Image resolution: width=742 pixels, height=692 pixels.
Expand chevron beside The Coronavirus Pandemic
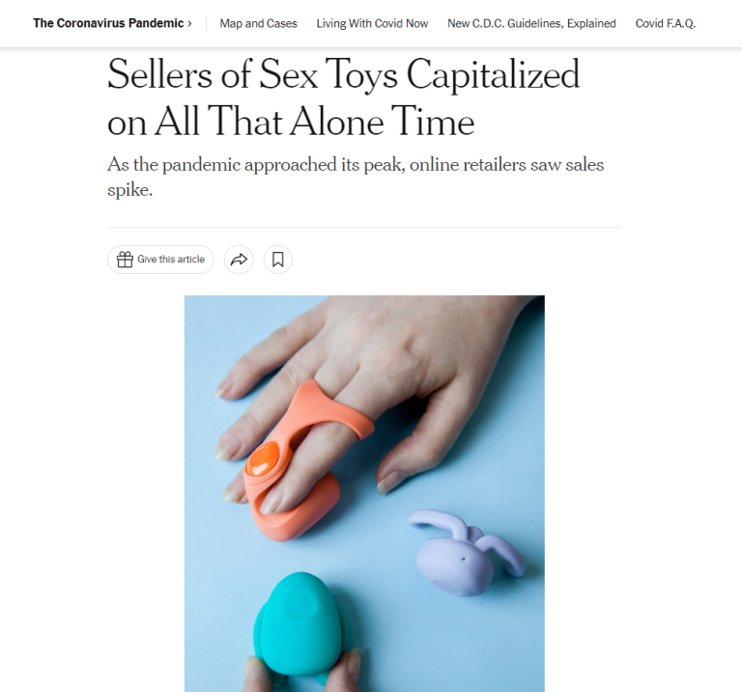(x=189, y=23)
